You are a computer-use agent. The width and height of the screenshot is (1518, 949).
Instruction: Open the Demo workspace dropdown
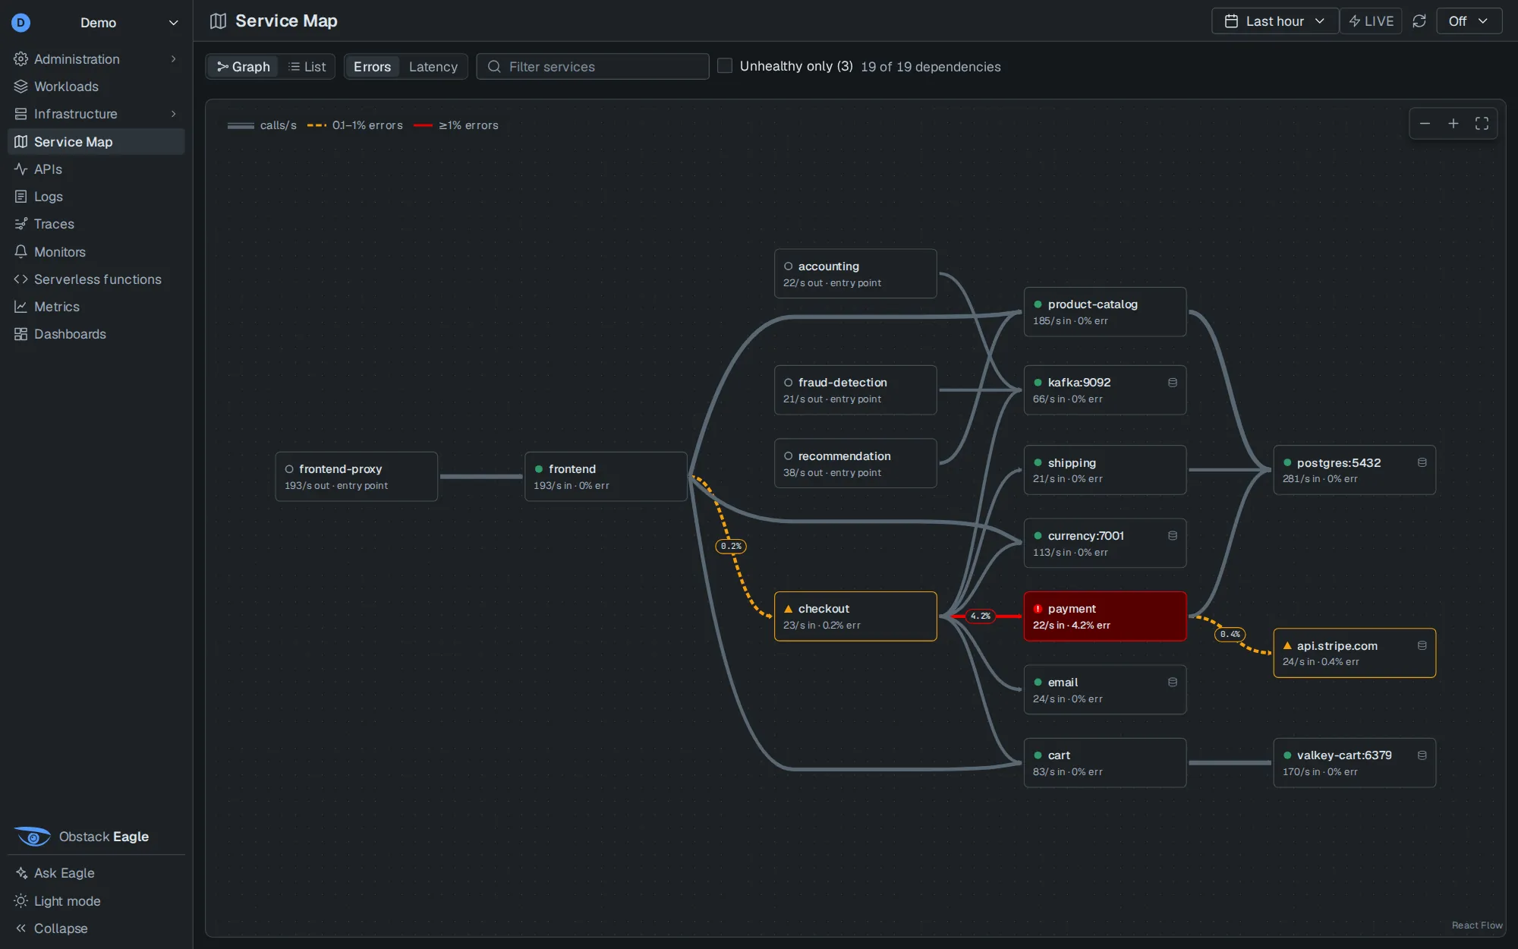pos(96,23)
